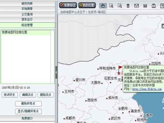Select the zoom out magnifier tool
164x123 pixels.
(x=120, y=6)
